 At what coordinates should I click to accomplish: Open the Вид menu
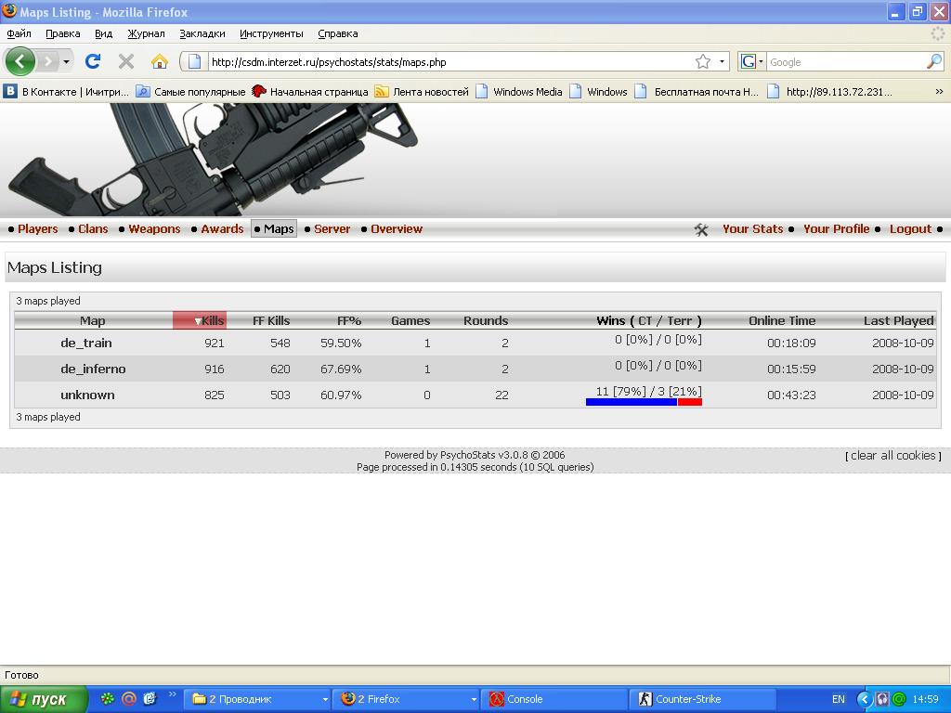coord(104,34)
